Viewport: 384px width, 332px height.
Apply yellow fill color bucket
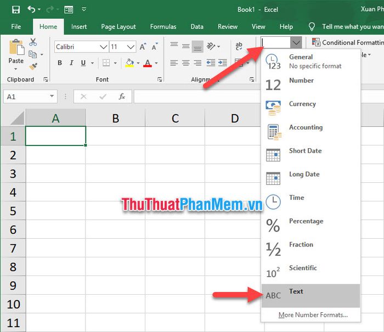[130, 63]
